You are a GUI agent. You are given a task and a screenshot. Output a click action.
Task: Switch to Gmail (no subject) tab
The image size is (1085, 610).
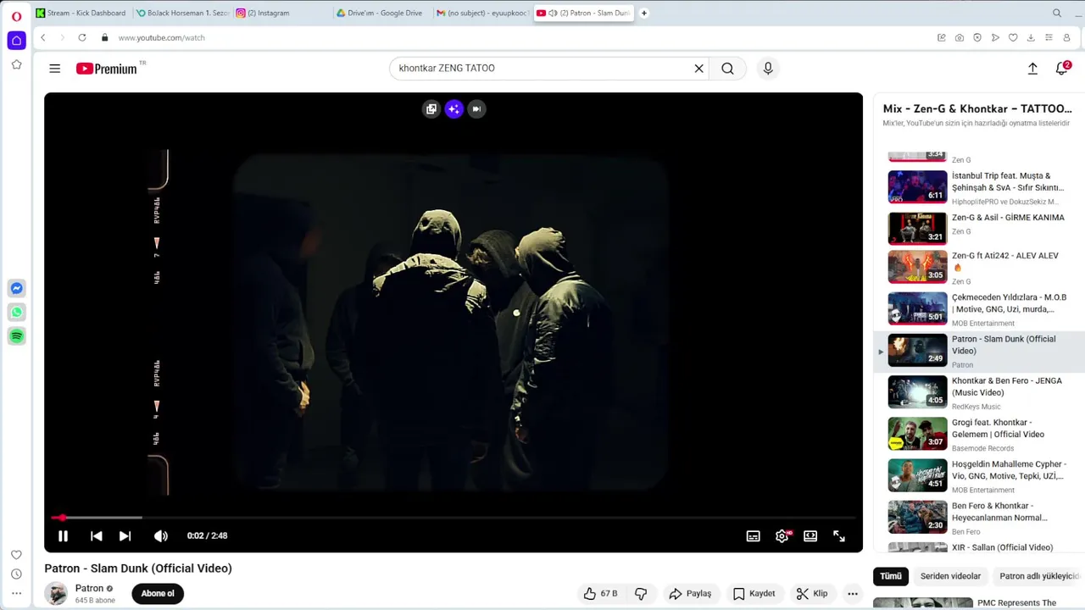point(481,13)
